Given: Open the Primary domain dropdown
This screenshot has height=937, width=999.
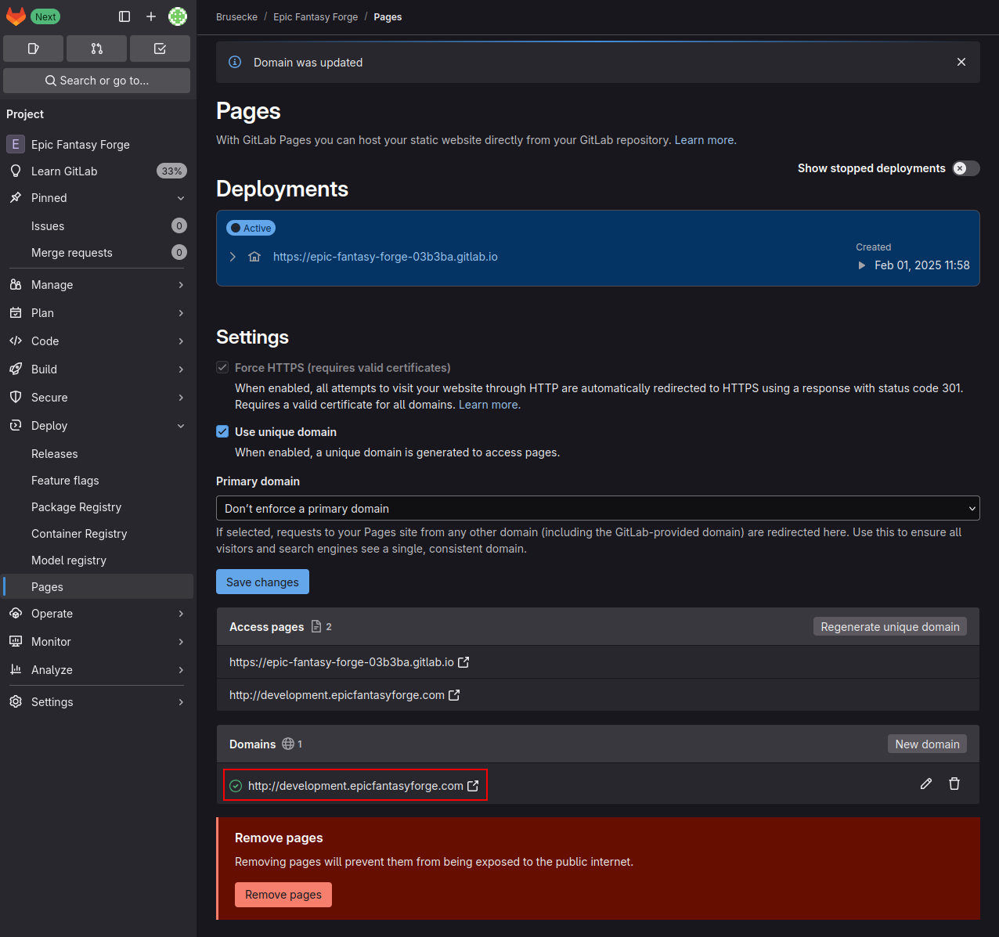Looking at the screenshot, I should pos(598,508).
